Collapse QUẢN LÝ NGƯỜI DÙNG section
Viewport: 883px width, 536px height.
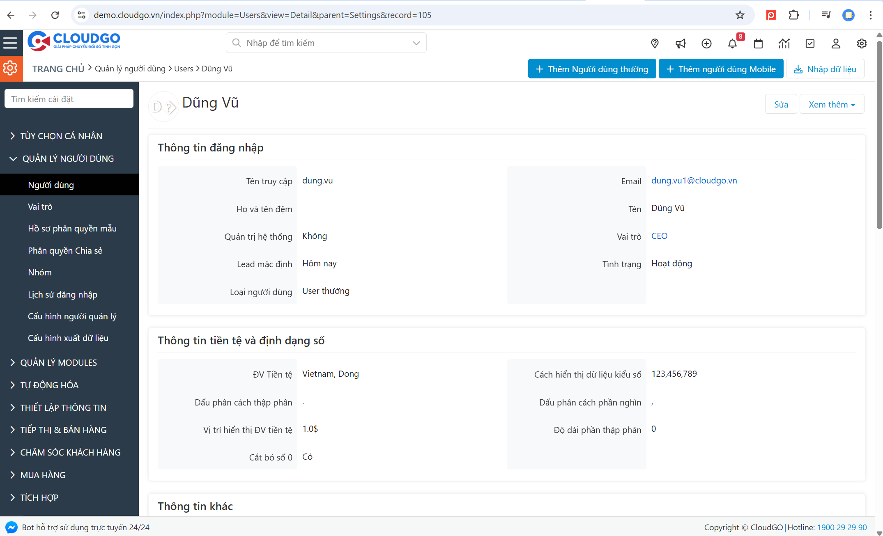[68, 158]
